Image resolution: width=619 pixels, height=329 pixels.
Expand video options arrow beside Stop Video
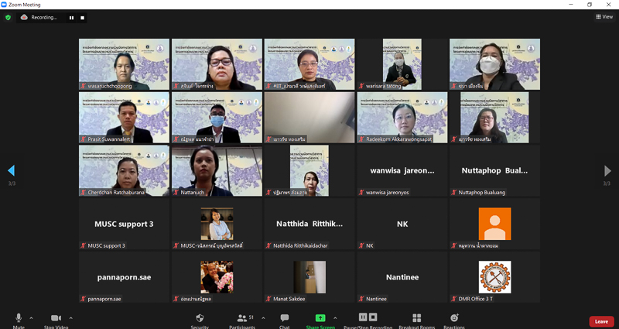pos(71,317)
